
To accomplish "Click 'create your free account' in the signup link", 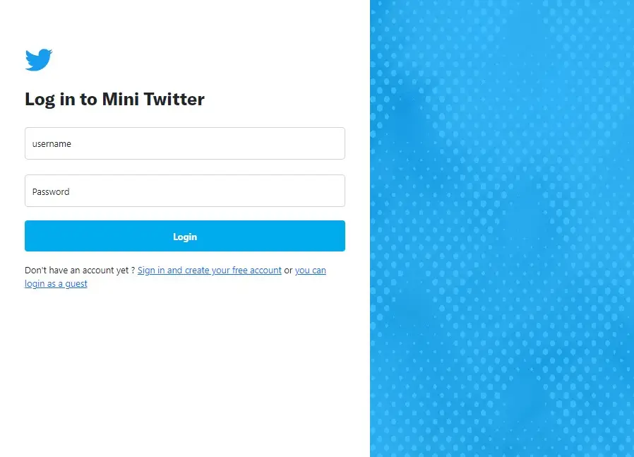I will [233, 270].
